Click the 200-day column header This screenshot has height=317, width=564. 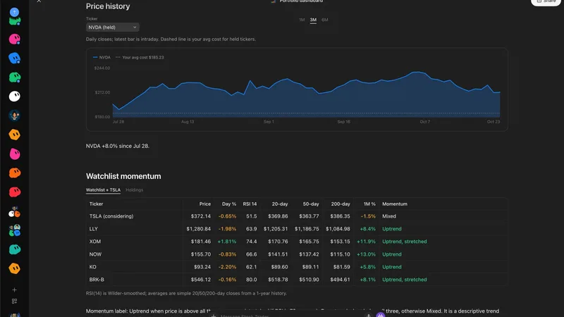[341, 204]
